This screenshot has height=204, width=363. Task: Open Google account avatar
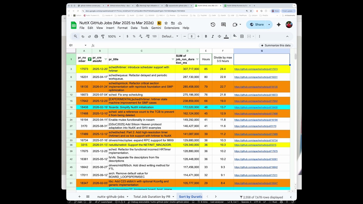[289, 25]
